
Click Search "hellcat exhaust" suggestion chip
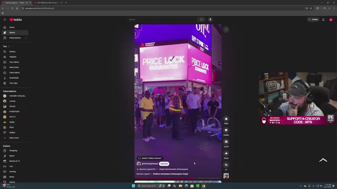click(x=150, y=158)
